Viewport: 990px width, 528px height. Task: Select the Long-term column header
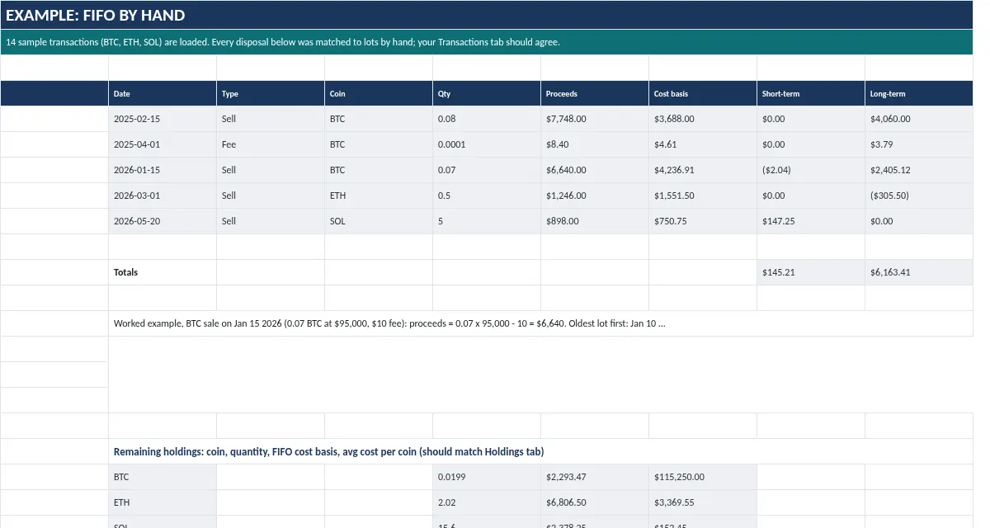[x=919, y=93]
